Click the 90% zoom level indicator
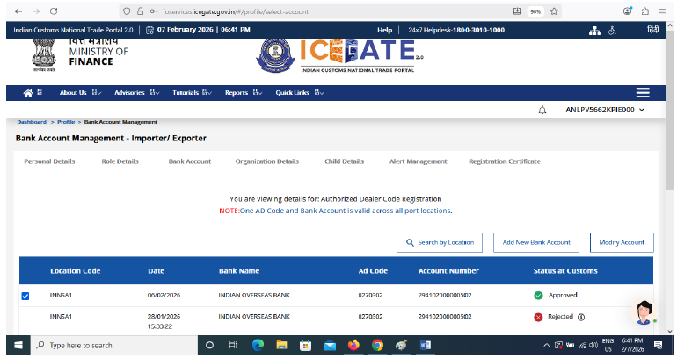 coord(535,11)
